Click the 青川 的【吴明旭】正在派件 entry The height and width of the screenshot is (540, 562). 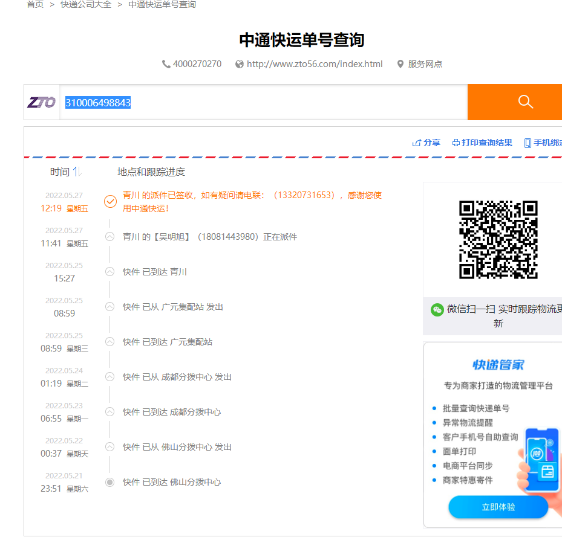point(210,237)
